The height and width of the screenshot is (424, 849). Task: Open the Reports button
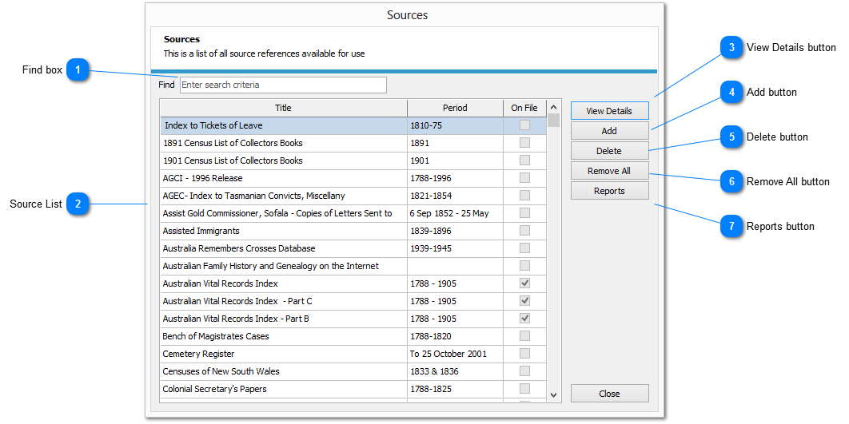[x=609, y=191]
